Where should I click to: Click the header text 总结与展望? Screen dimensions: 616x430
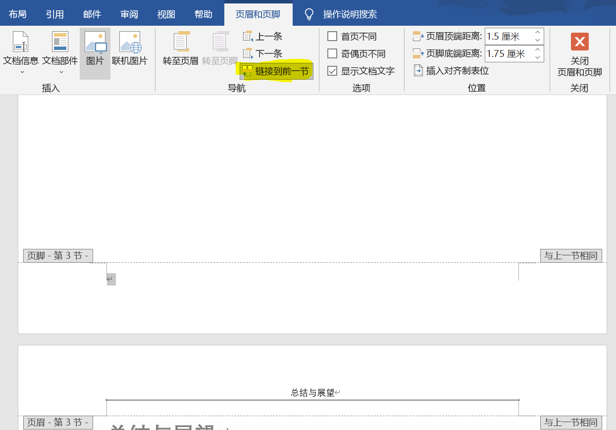[x=313, y=393]
